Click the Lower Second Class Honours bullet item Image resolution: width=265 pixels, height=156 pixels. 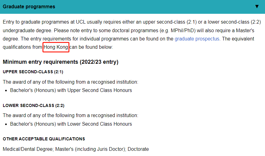pos(71,124)
